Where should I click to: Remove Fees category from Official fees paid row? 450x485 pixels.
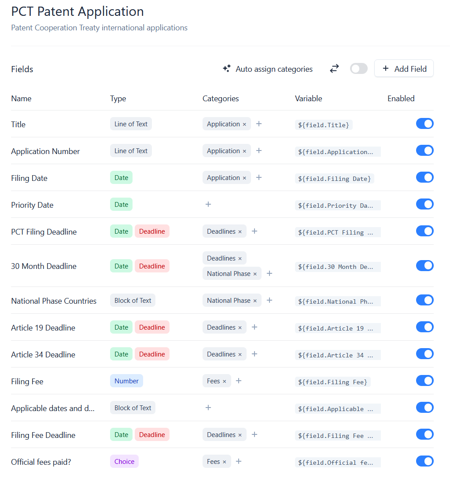[x=225, y=462]
